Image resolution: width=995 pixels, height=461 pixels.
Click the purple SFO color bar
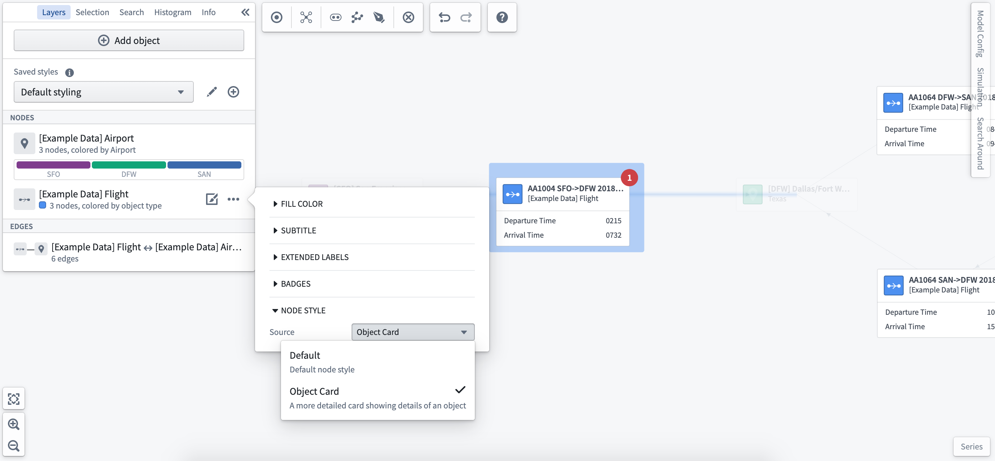tap(53, 165)
